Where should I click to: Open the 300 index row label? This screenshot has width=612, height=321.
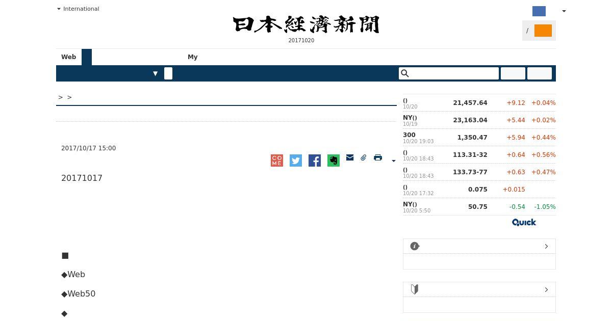pos(409,135)
